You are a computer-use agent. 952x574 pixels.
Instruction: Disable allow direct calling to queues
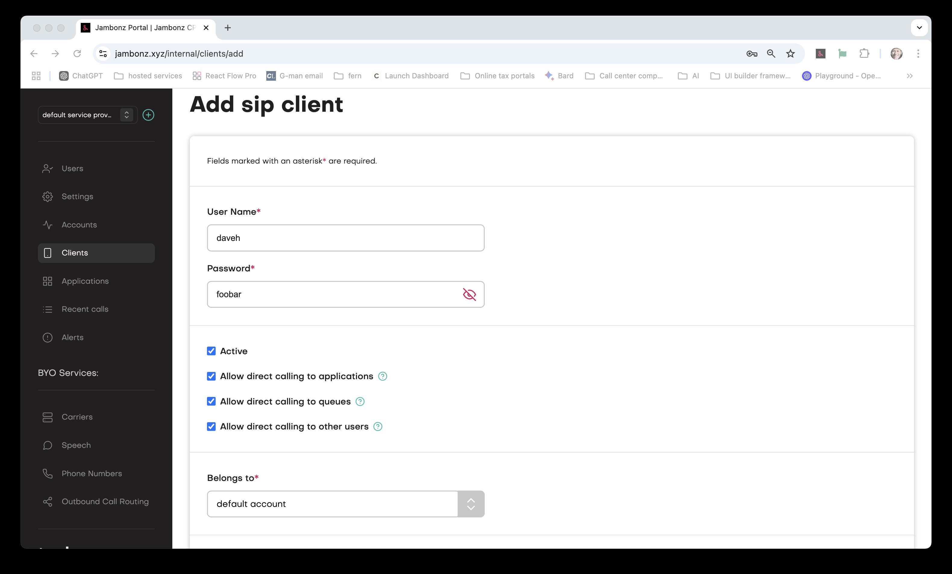click(211, 401)
